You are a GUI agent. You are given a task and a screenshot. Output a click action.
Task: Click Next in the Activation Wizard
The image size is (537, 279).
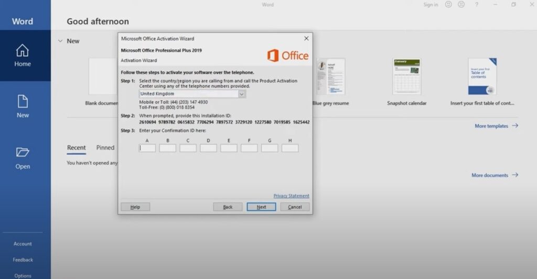coord(261,207)
